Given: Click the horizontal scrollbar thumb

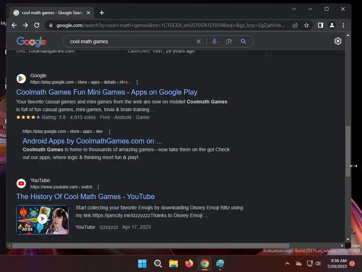Looking at the screenshot, I should [151, 245].
